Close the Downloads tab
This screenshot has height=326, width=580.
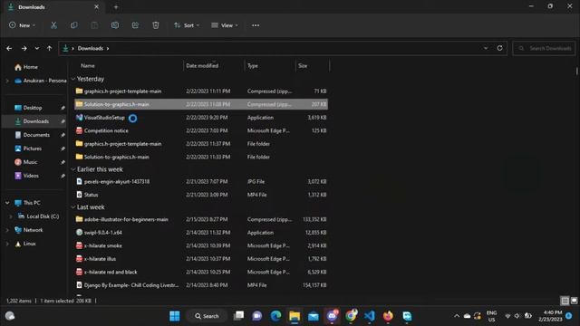coord(96,6)
